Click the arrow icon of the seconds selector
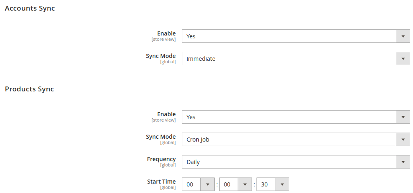This screenshot has width=413, height=193. pos(282,184)
